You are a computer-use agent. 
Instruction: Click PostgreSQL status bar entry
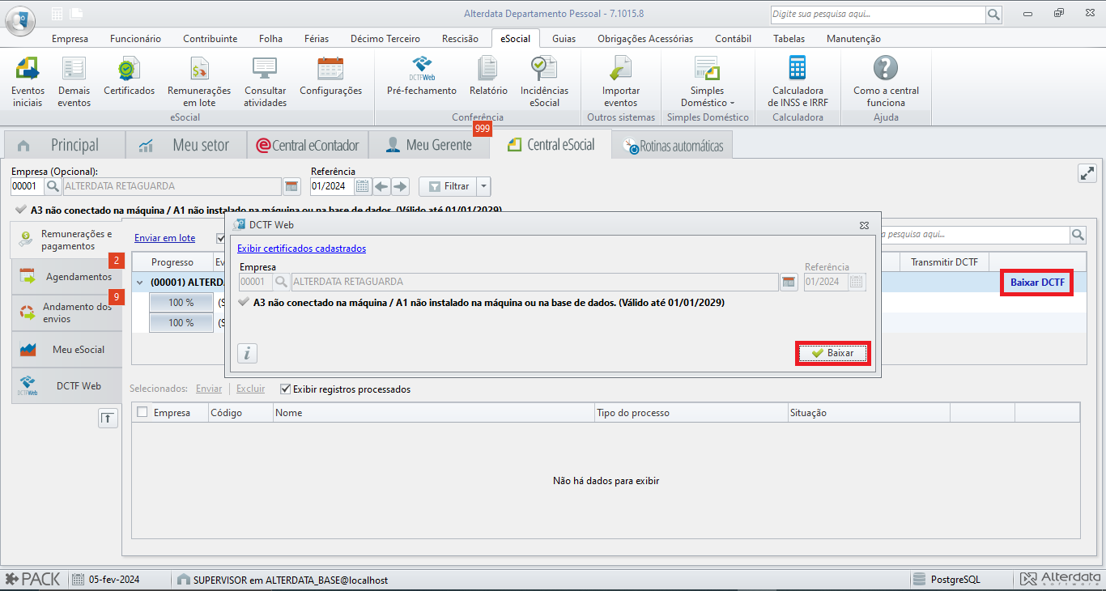[955, 580]
